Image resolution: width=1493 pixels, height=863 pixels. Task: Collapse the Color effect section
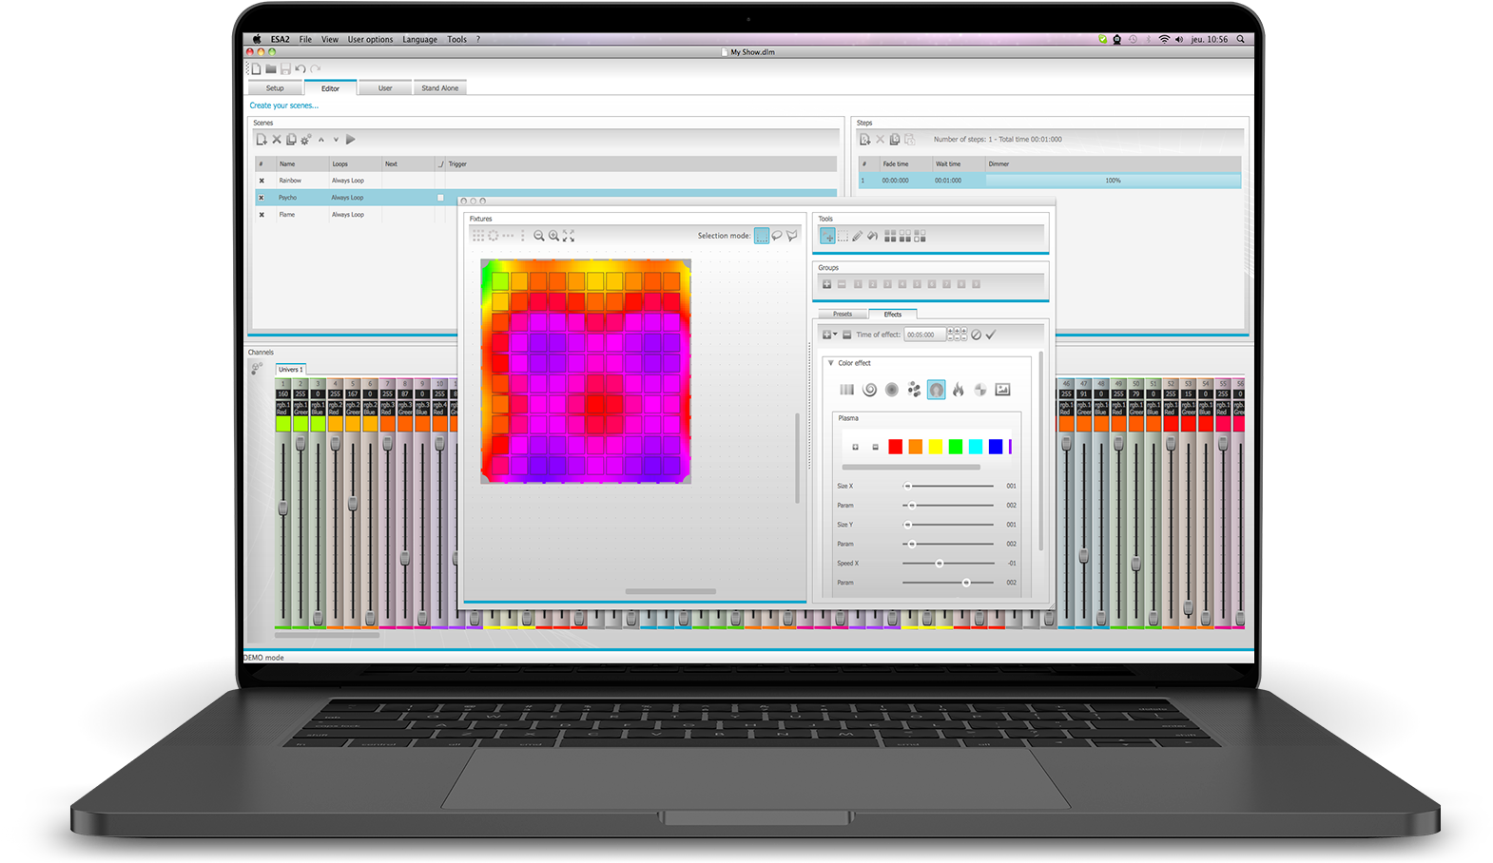830,363
